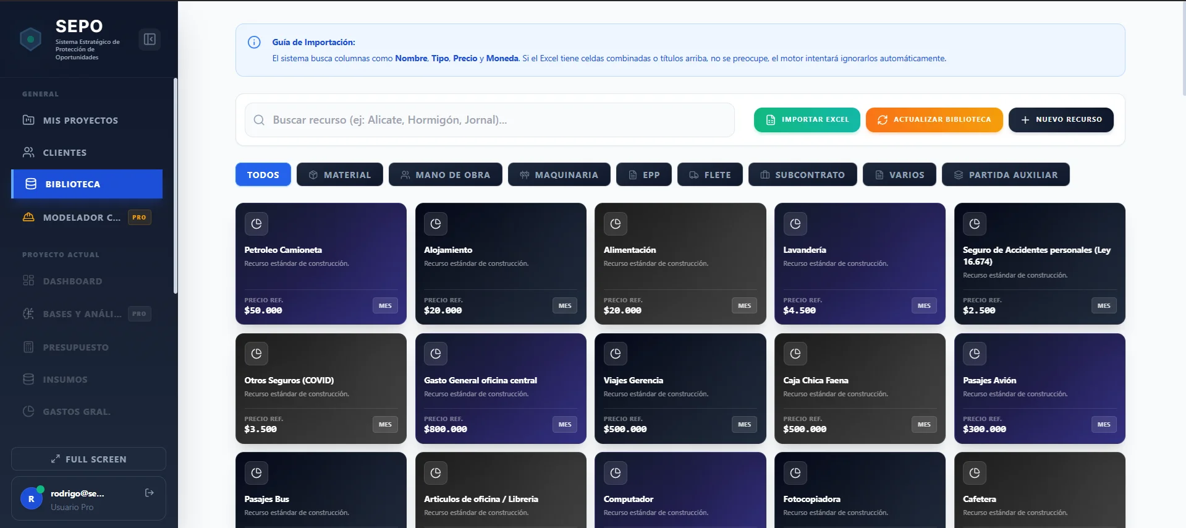Select the Mano de Obra filter
The height and width of the screenshot is (528, 1186).
tap(445, 175)
